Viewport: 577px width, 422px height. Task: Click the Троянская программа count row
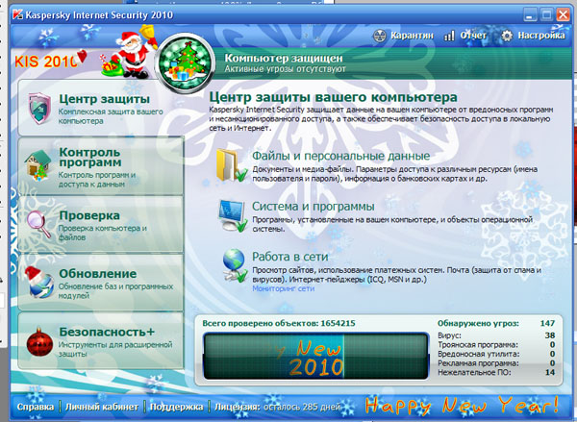[496, 345]
